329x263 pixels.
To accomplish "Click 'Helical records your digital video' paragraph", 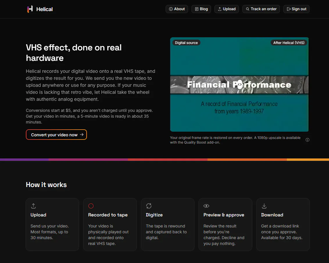I will 90,85.
